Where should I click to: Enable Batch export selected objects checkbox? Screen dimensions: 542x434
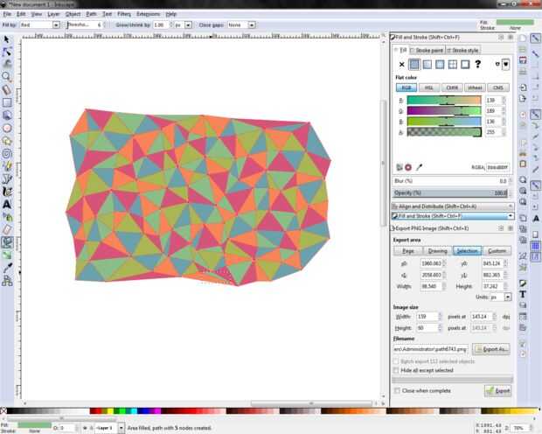click(x=396, y=361)
